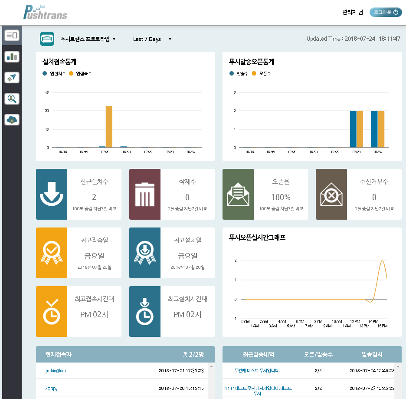Viewport: 406px width, 399px height.
Task: Click the 오픈/발송수 column header
Action: [x=318, y=354]
